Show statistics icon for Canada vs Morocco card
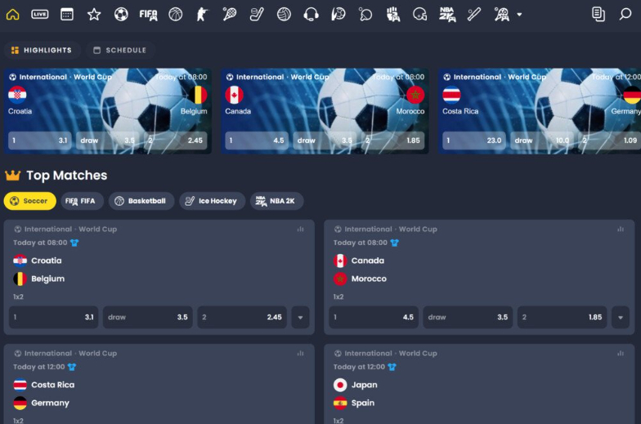The height and width of the screenshot is (424, 641). (x=621, y=229)
